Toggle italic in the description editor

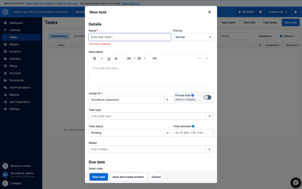point(102,58)
